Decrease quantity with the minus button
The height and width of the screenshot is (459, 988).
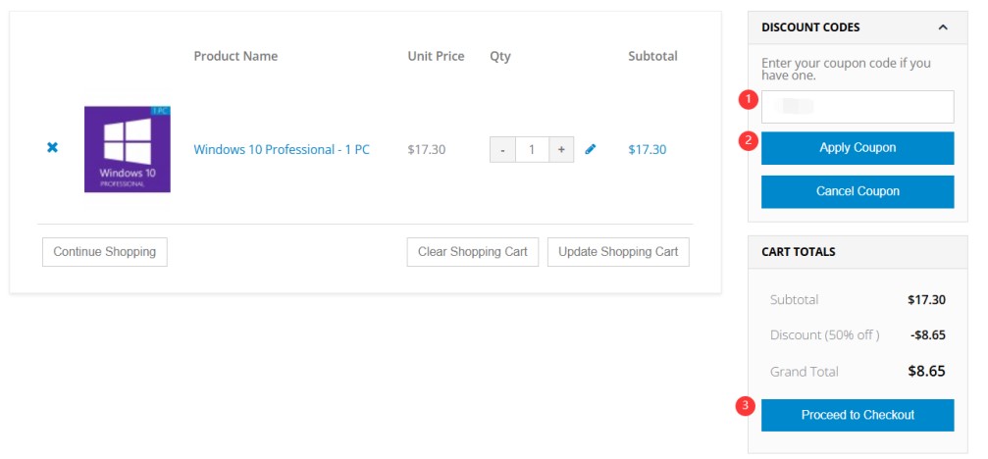(502, 150)
